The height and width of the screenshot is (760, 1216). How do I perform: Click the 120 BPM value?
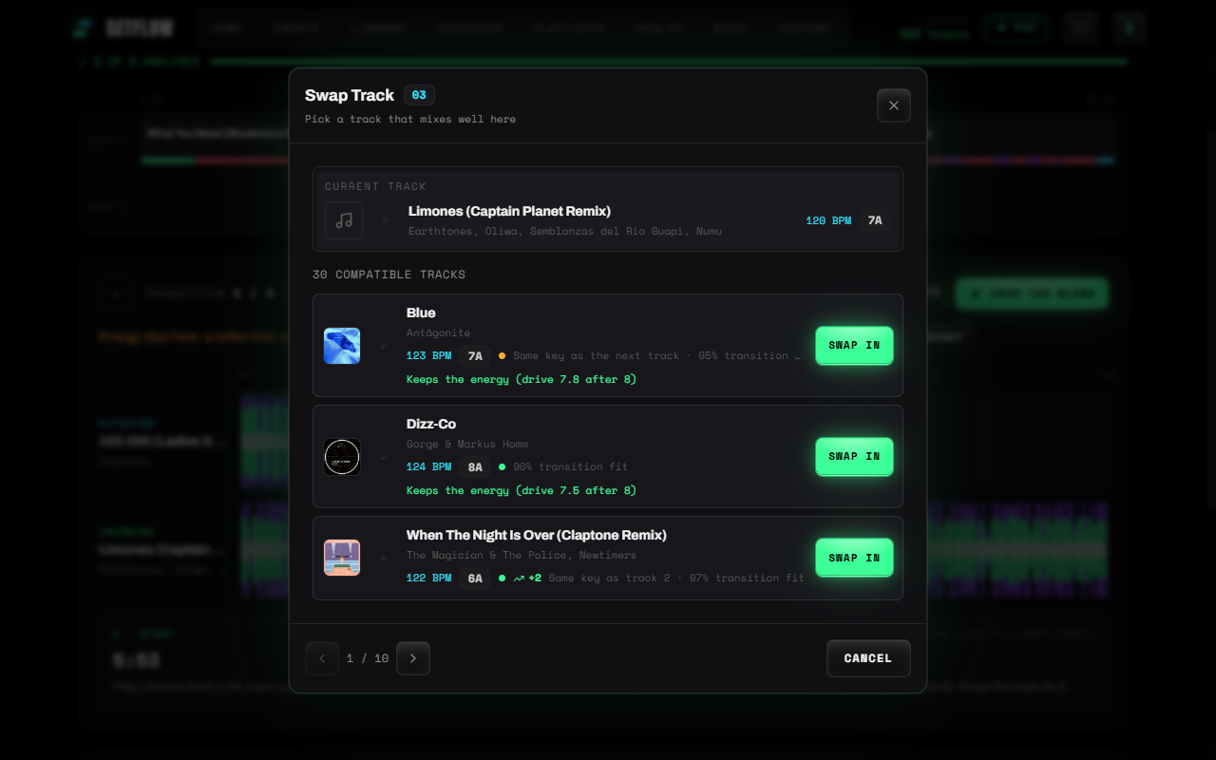click(828, 220)
